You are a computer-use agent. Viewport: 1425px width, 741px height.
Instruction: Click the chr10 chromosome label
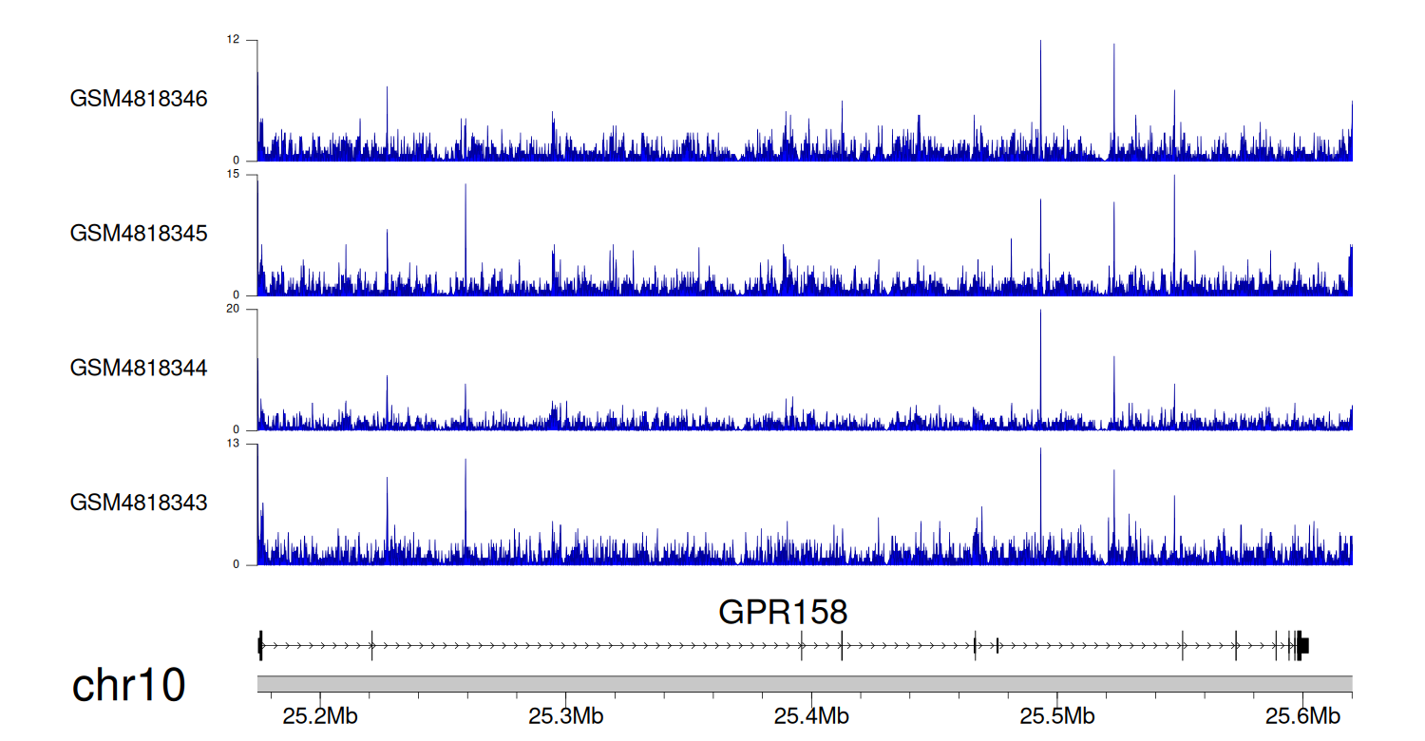(128, 686)
